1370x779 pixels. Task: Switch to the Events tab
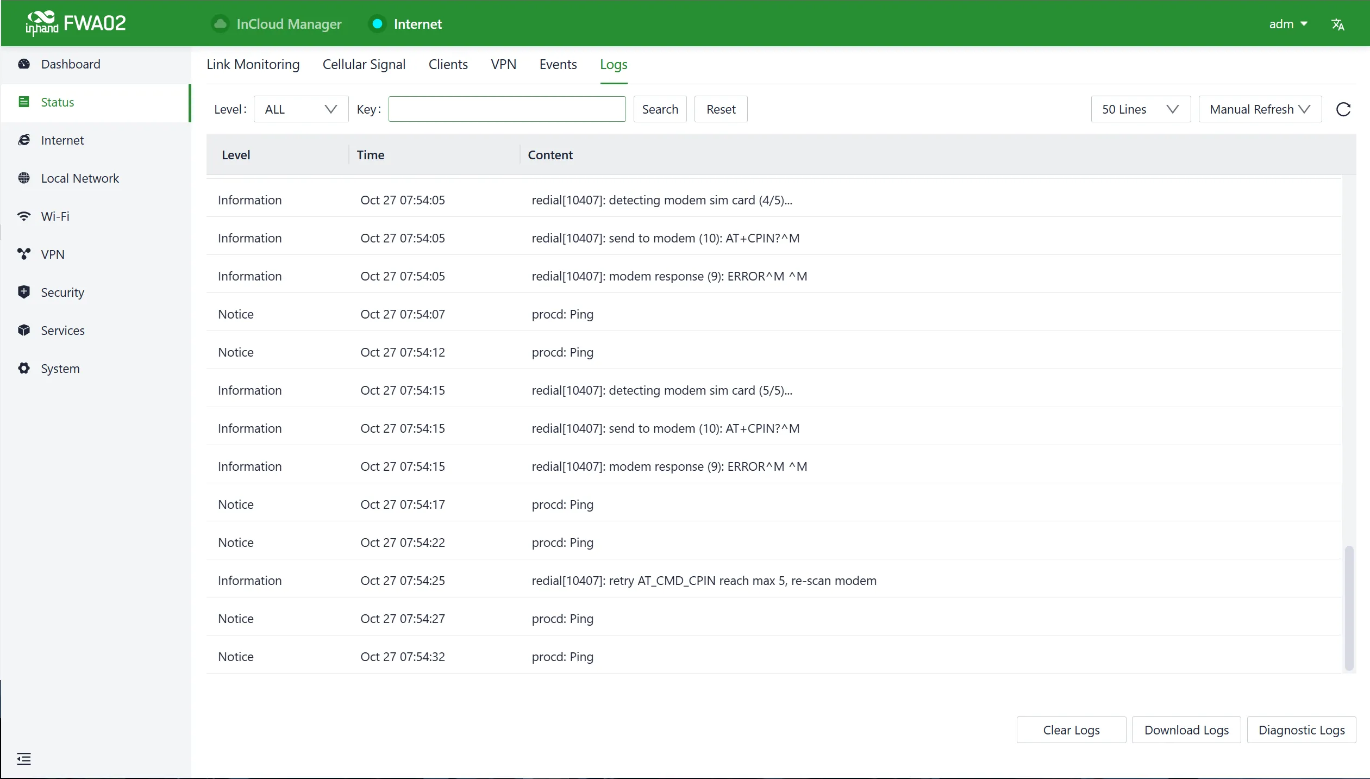pos(558,64)
